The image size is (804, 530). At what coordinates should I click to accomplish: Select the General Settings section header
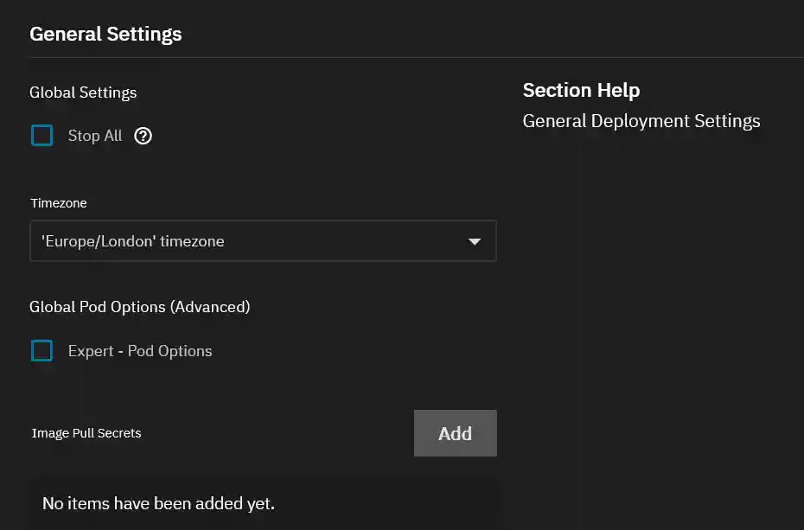[105, 34]
